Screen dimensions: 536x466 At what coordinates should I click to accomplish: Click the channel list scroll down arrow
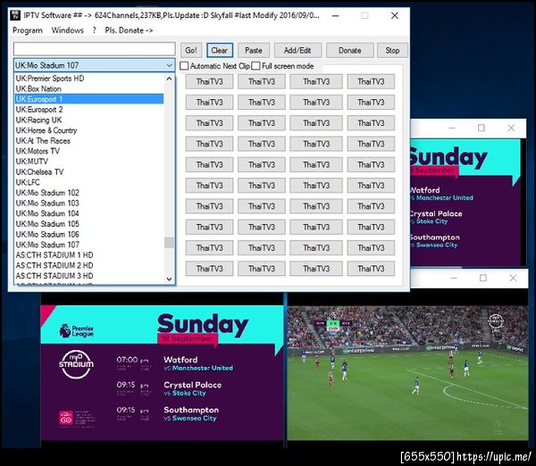[169, 279]
